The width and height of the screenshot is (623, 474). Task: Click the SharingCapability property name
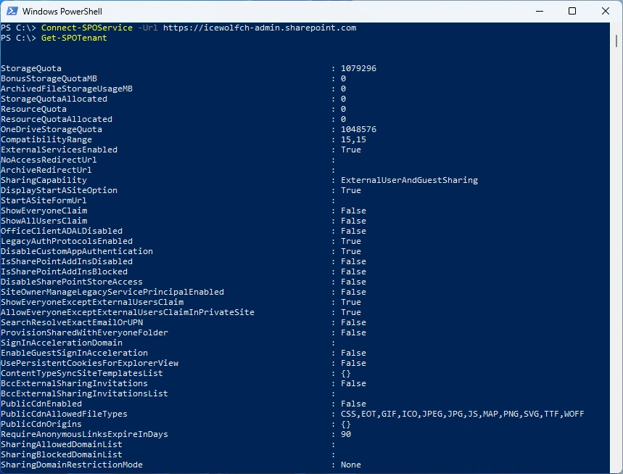point(44,180)
